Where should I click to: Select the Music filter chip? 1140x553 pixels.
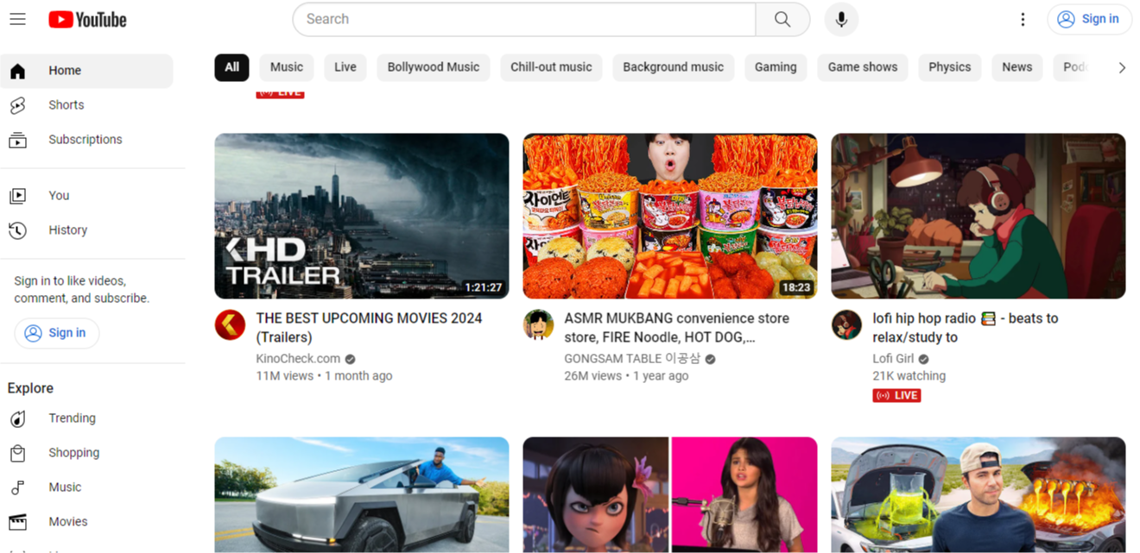point(287,67)
